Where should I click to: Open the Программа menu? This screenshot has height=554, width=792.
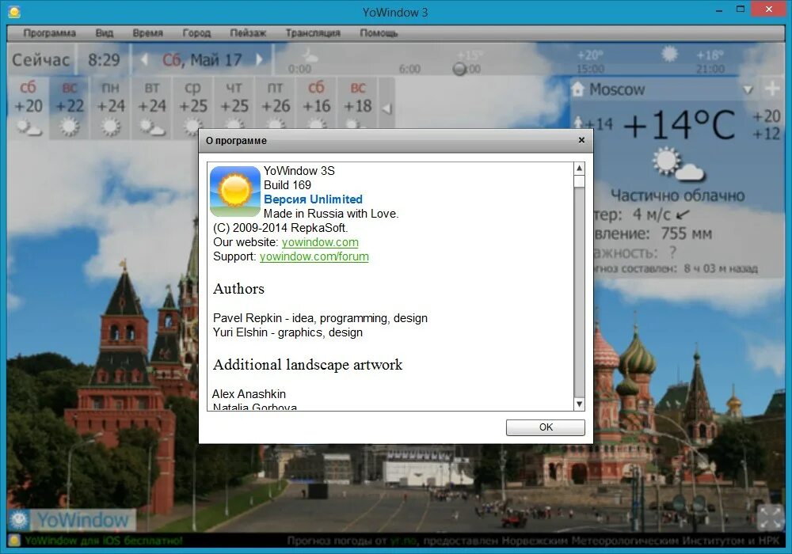pyautogui.click(x=49, y=33)
